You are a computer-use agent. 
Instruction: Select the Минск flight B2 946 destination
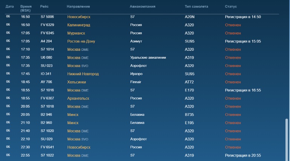pos(73,115)
